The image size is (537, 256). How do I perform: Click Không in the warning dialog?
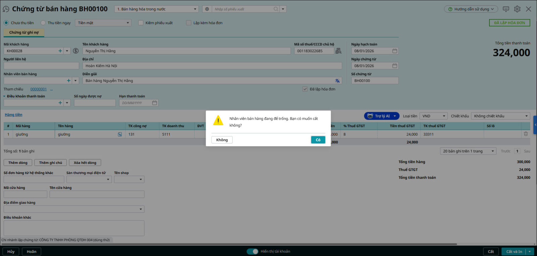pyautogui.click(x=222, y=140)
